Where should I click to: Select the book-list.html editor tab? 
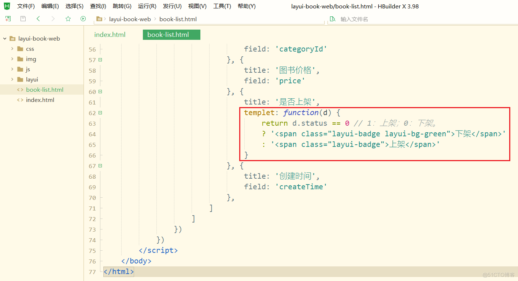click(x=171, y=35)
